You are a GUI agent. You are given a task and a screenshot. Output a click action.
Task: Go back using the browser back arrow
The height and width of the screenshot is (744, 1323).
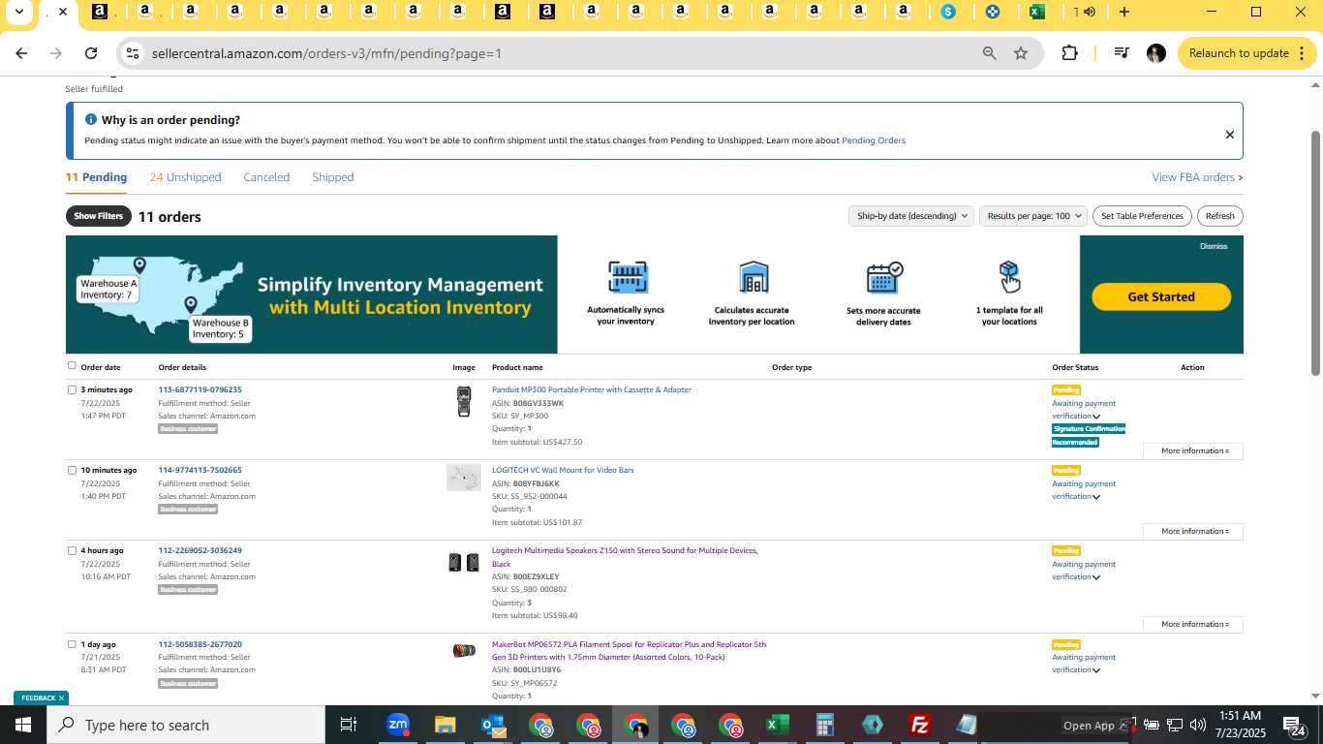click(21, 53)
